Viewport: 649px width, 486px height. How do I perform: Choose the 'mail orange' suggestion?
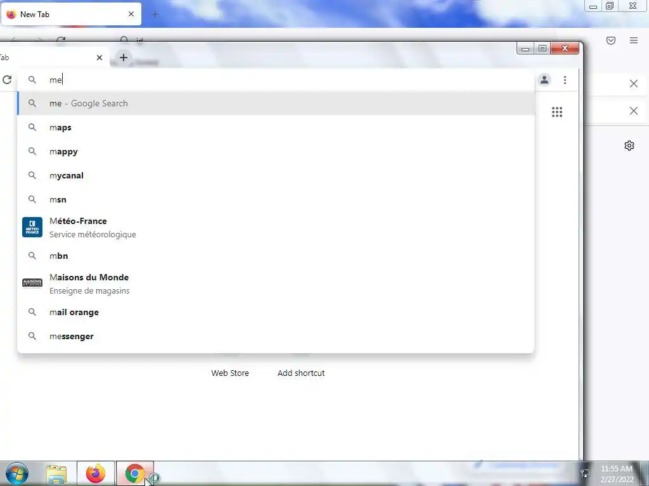[x=276, y=312]
